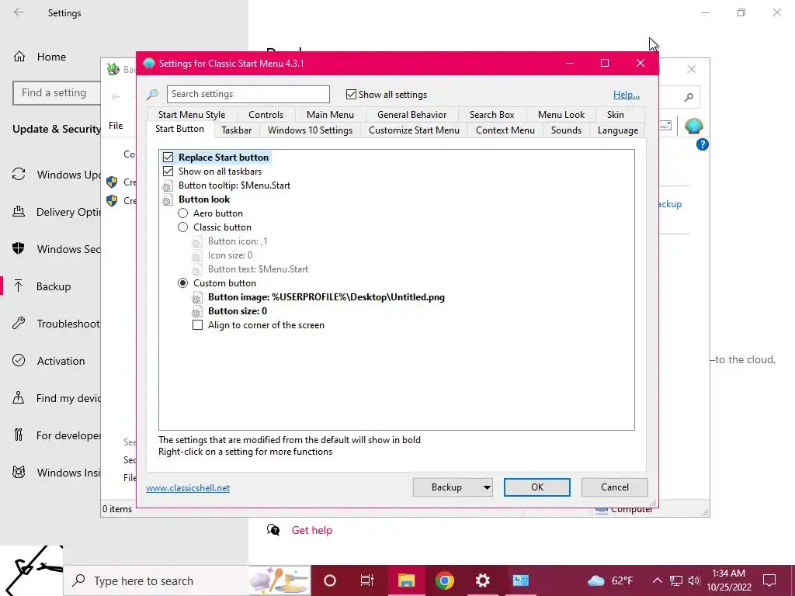Switch to the Taskbar tab

click(236, 130)
